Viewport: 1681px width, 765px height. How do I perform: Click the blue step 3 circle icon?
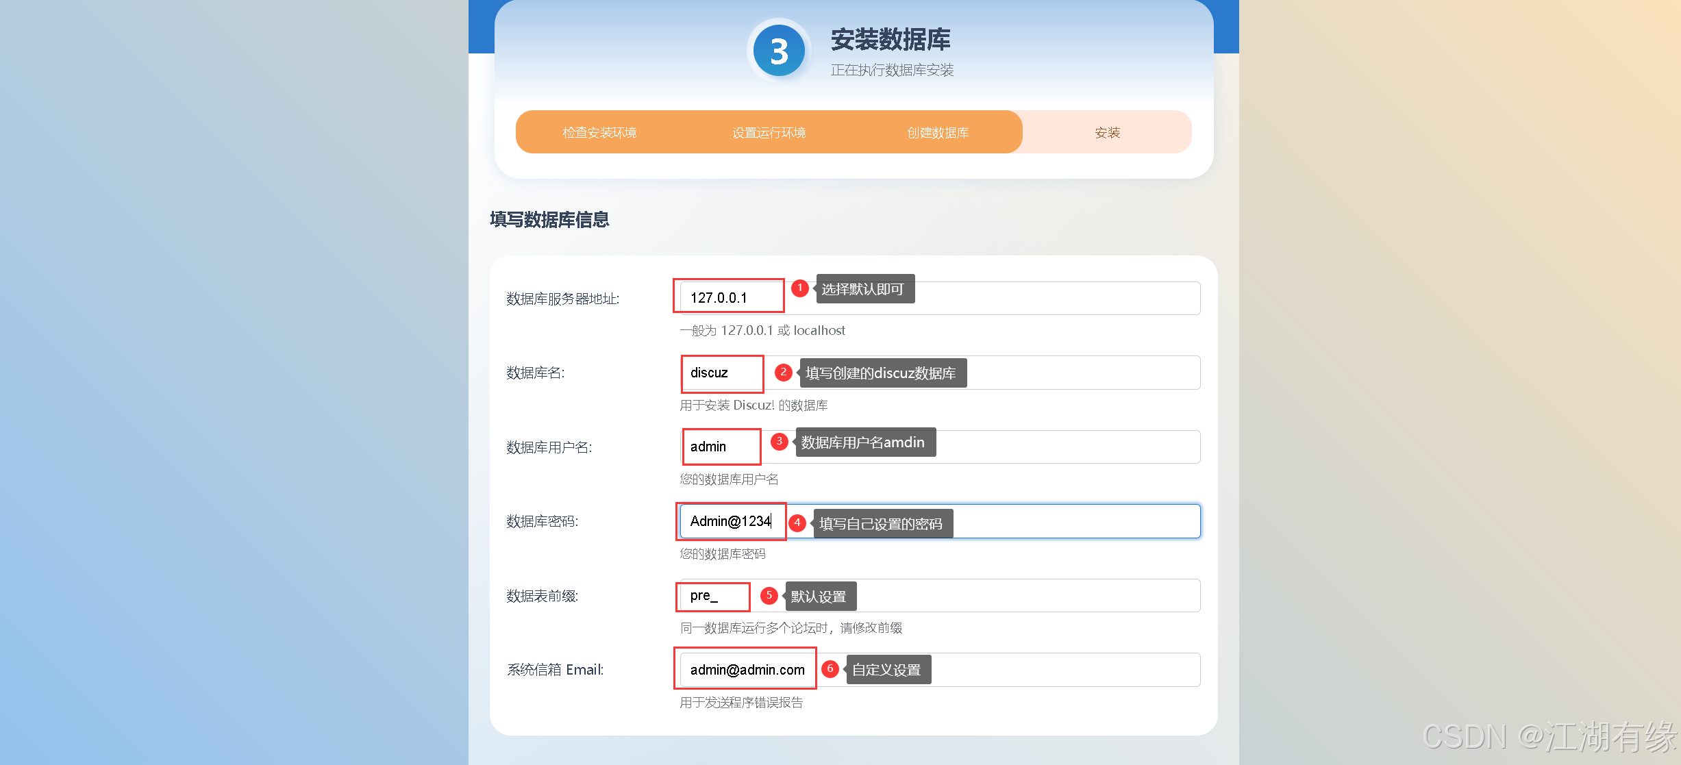779,51
